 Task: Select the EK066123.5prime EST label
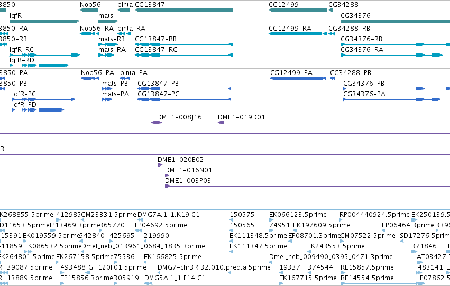click(x=298, y=215)
